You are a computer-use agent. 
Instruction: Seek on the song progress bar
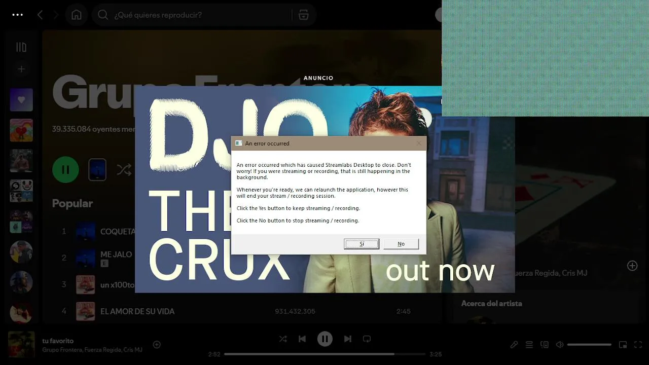325,354
